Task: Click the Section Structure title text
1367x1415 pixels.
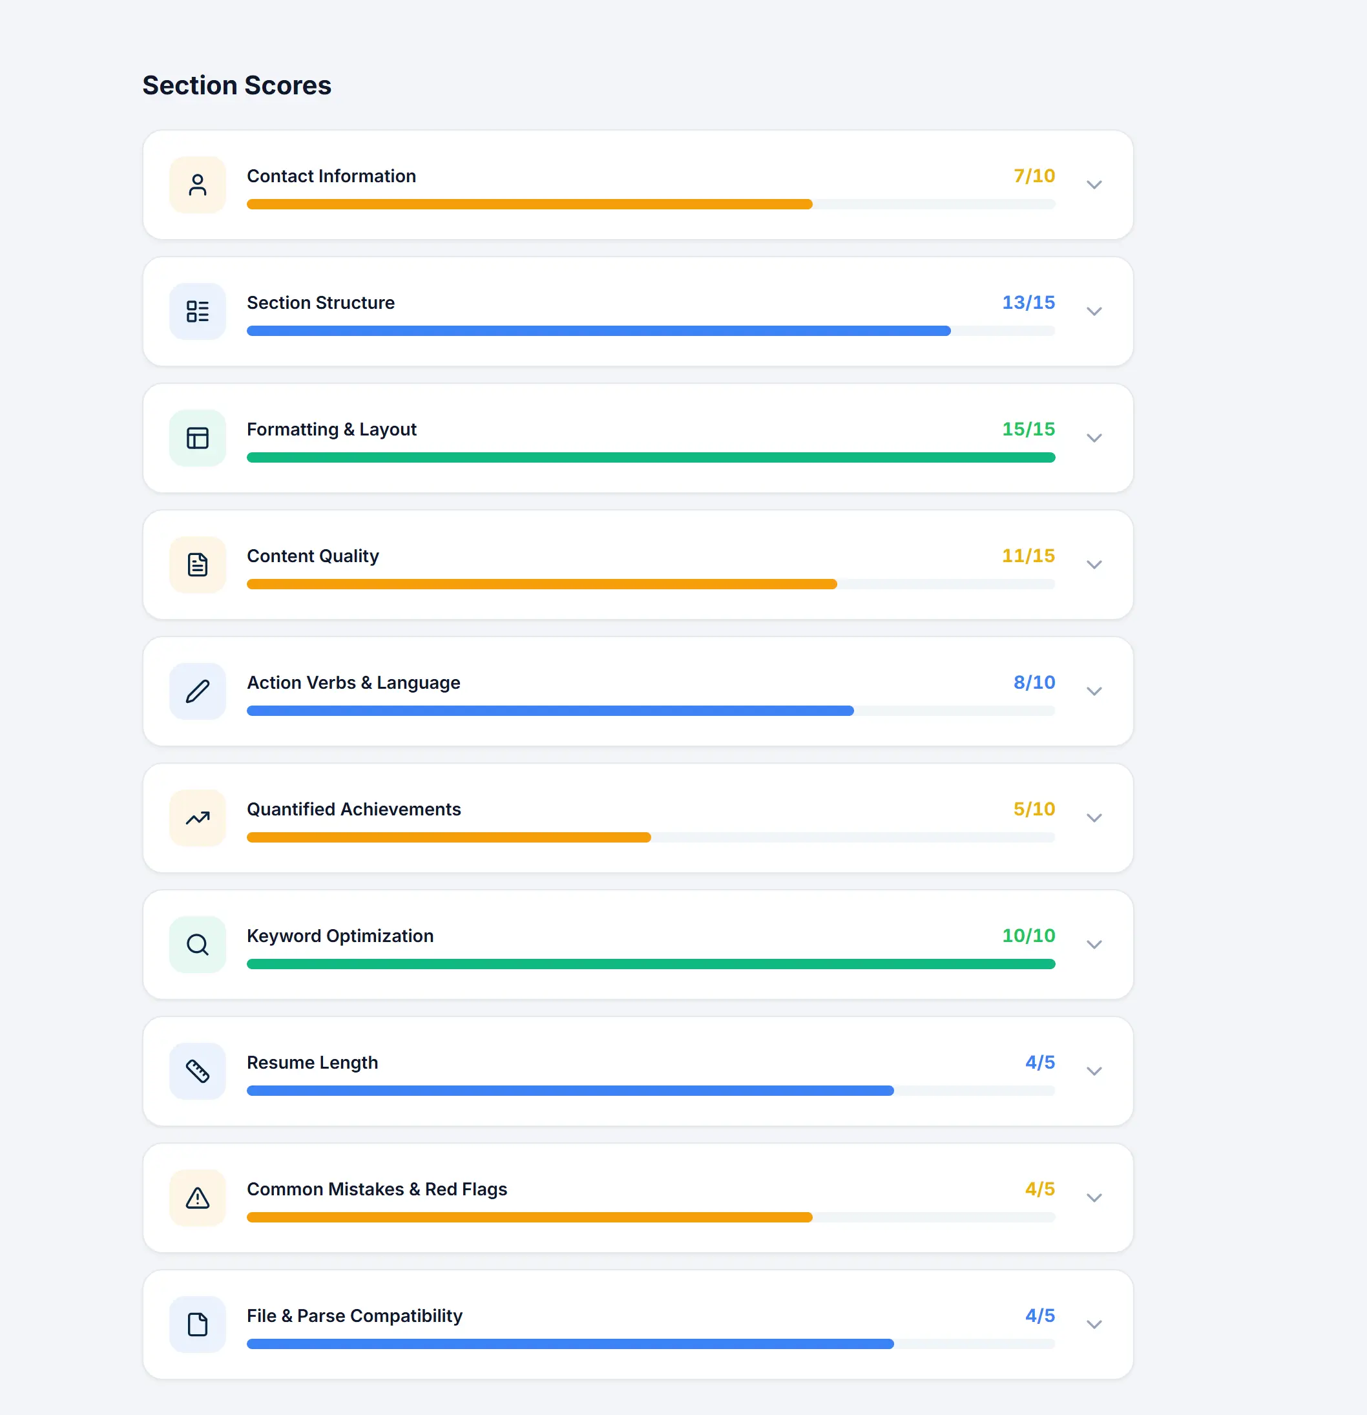Action: pos(320,302)
